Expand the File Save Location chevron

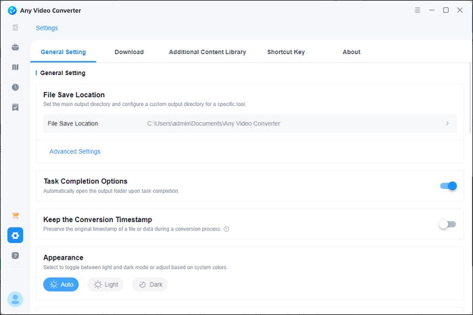[x=447, y=123]
